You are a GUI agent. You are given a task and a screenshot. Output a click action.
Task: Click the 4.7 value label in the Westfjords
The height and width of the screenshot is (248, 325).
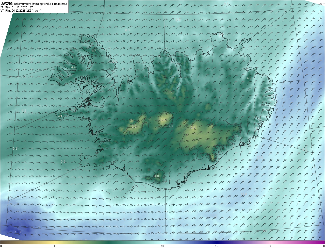click(x=94, y=51)
